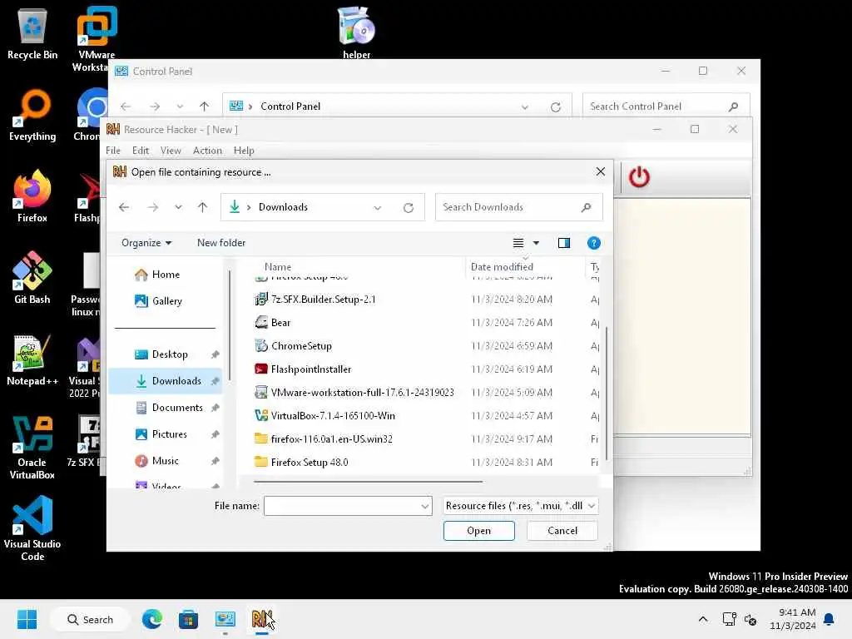Toggle the preview pane icon

click(564, 243)
